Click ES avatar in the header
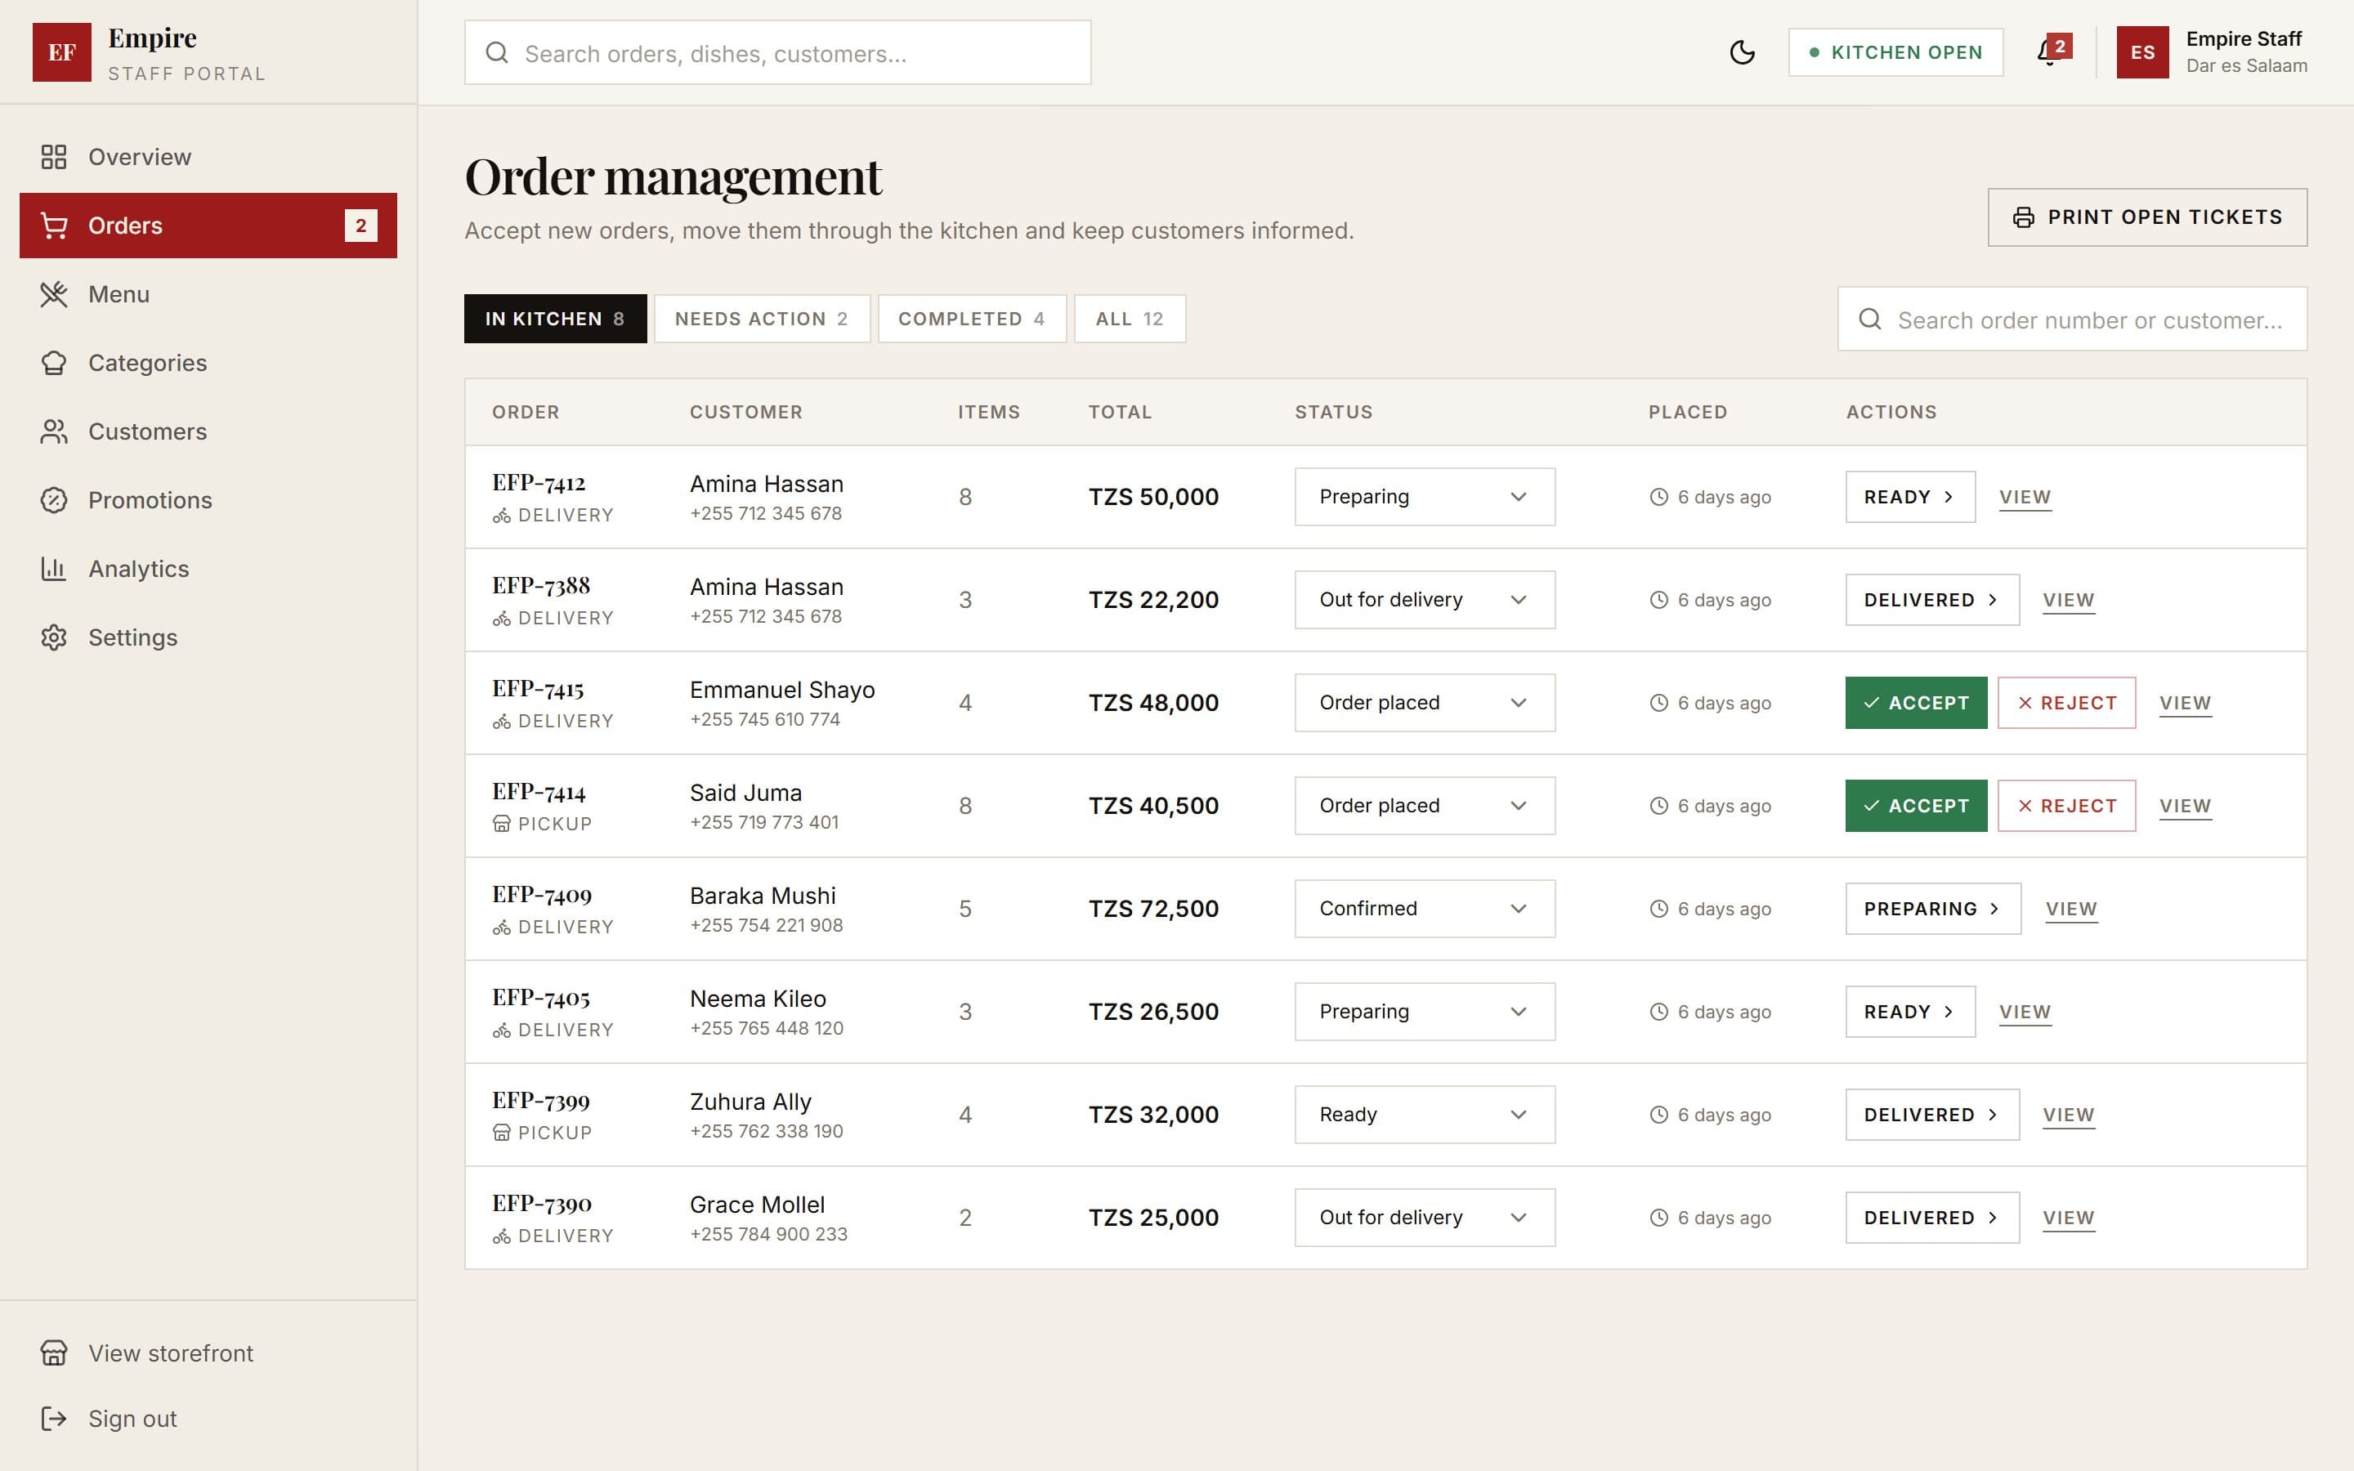The height and width of the screenshot is (1471, 2354). click(2142, 52)
